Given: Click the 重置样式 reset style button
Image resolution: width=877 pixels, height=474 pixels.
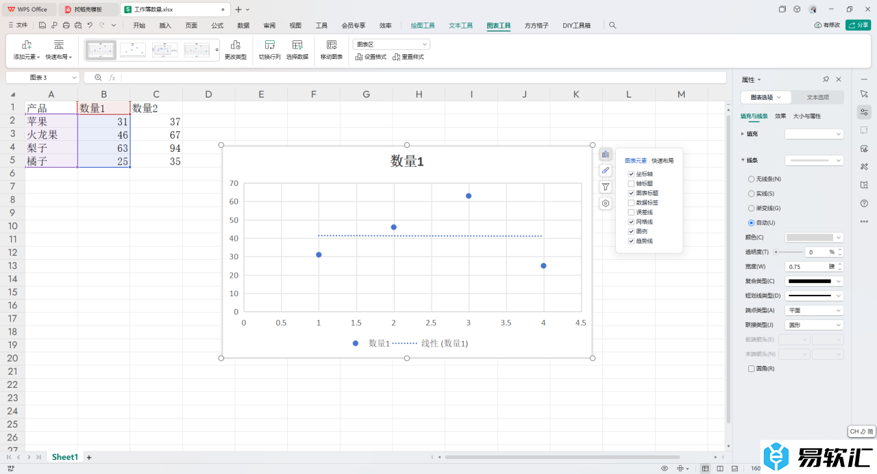Looking at the screenshot, I should (408, 57).
